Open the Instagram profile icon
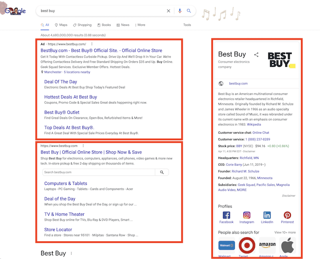This screenshot has width=320, height=259. (246, 215)
